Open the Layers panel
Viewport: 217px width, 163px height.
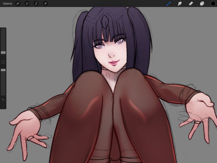tap(202, 4)
